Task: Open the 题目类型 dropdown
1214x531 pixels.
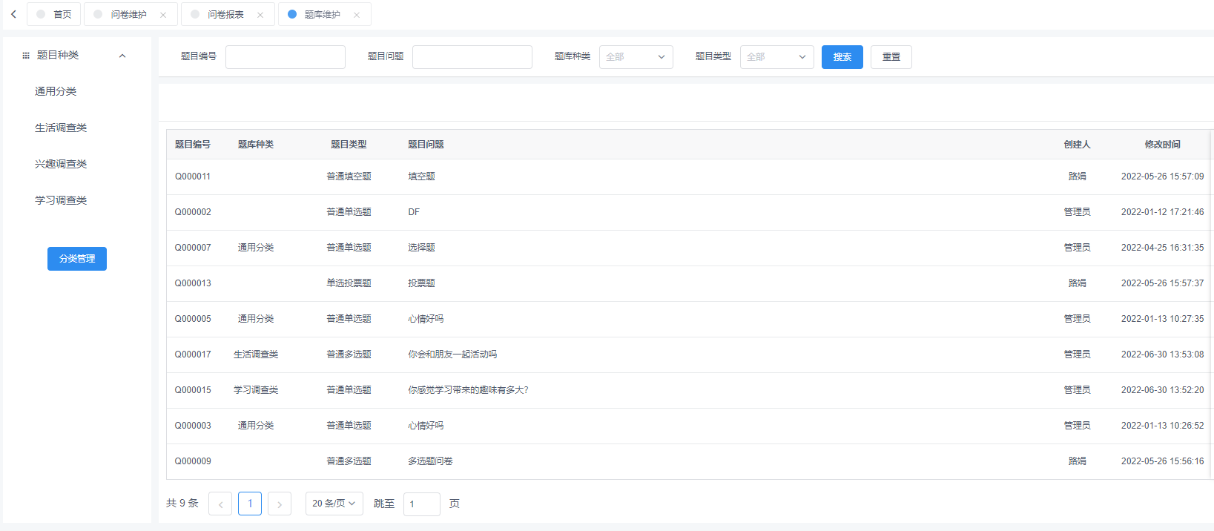Action: [x=776, y=57]
